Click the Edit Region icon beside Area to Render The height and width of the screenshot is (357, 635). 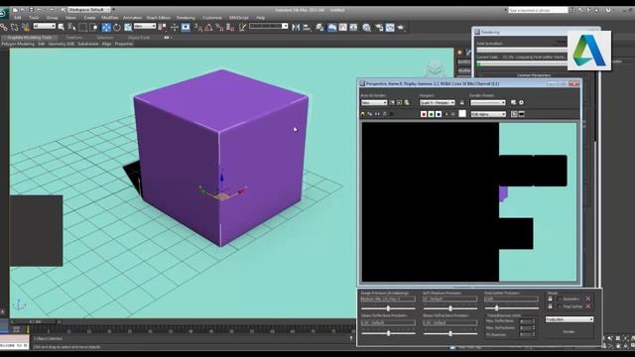pos(392,103)
